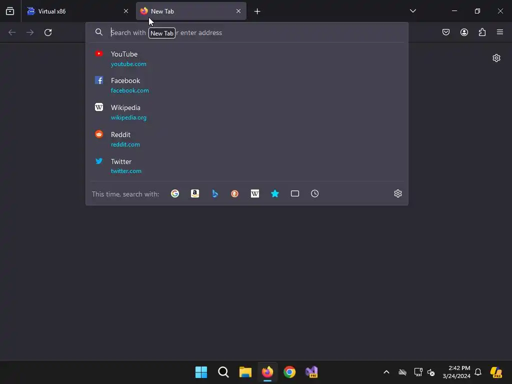This screenshot has width=512, height=384.
Task: Open the Copilot preview icon
Action: 496,372
